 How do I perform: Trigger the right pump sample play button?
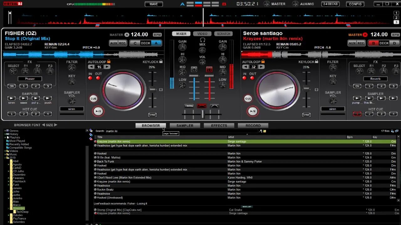357,98
